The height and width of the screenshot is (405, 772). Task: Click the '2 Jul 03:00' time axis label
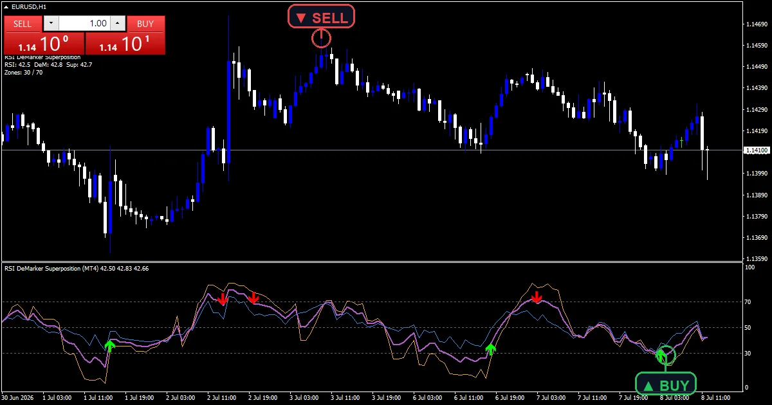[x=182, y=398]
